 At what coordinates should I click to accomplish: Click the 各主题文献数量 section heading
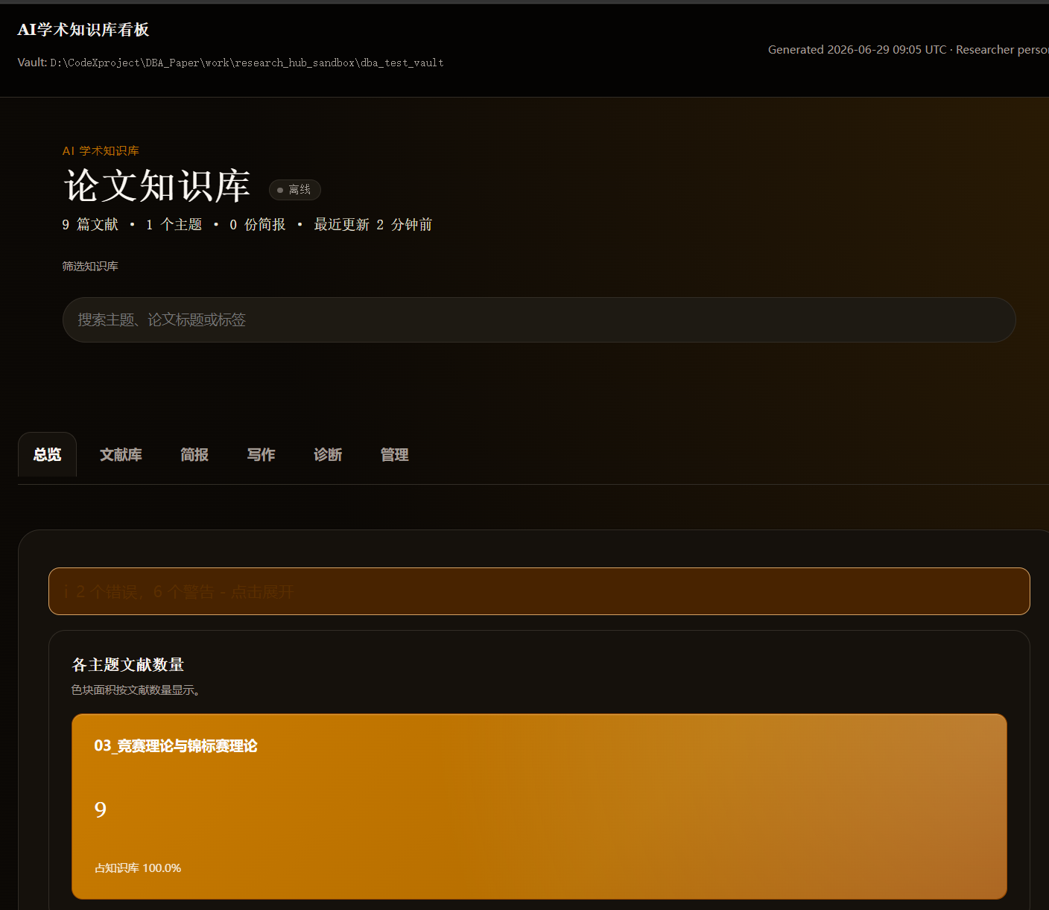click(128, 664)
